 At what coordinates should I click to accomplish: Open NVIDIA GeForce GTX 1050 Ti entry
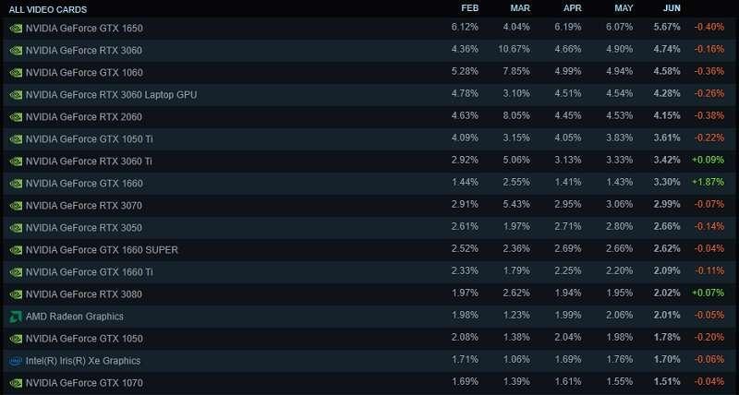(89, 138)
